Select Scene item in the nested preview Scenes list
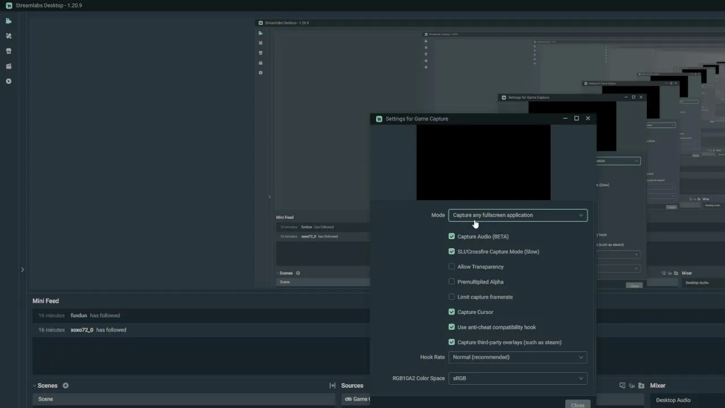This screenshot has height=408, width=725. pos(323,282)
